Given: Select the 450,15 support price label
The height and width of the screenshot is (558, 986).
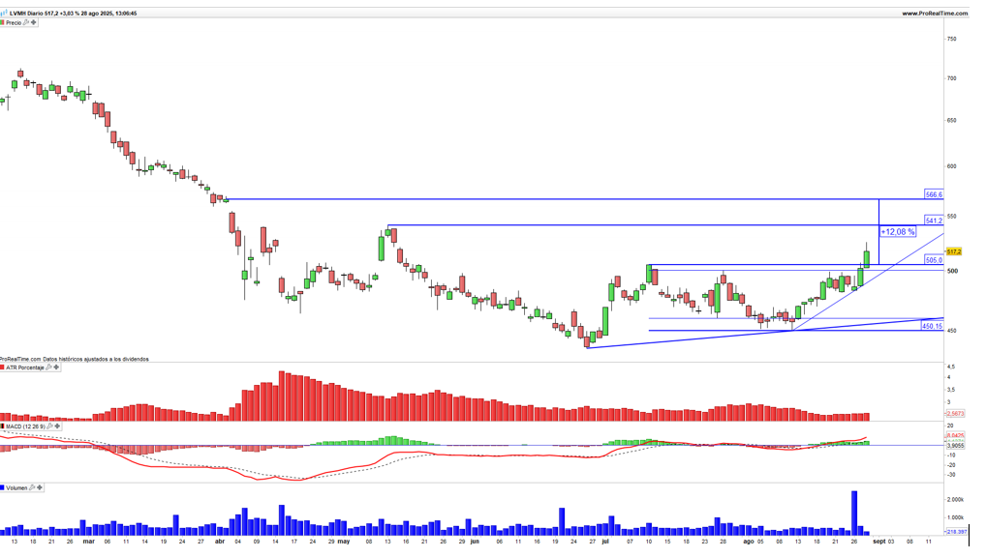Looking at the screenshot, I should 934,327.
